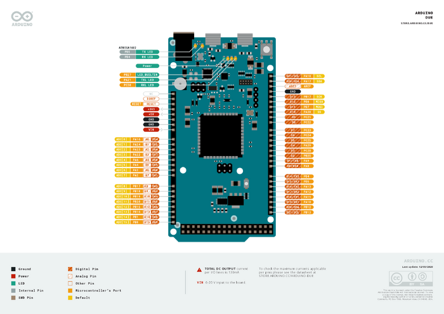Open the ARDUINO.CC link above the last update date
The width and height of the screenshot is (444, 314).
click(x=418, y=261)
